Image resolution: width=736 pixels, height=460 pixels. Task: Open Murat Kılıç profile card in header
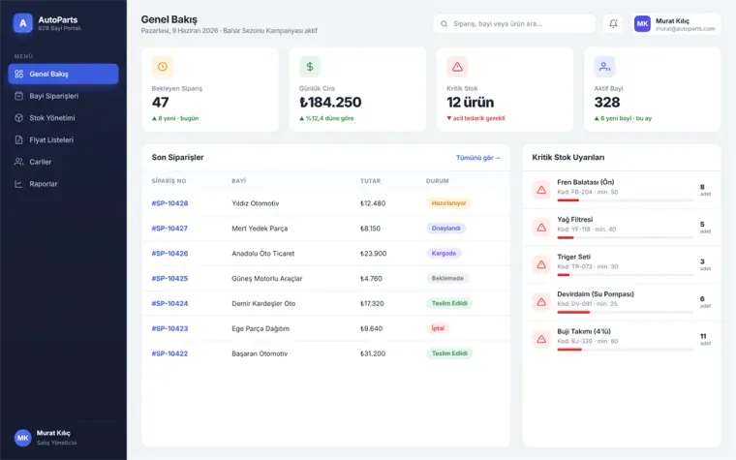click(675, 23)
